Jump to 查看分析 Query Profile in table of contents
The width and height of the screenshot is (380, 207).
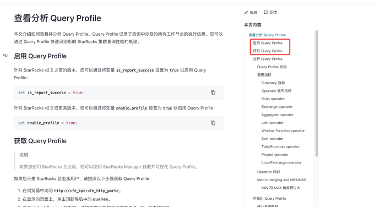(267, 35)
